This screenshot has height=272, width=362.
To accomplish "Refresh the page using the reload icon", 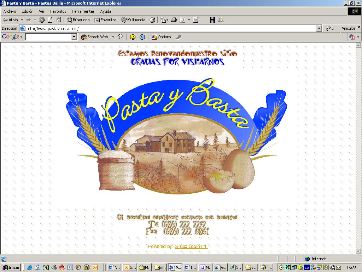I will (x=50, y=20).
